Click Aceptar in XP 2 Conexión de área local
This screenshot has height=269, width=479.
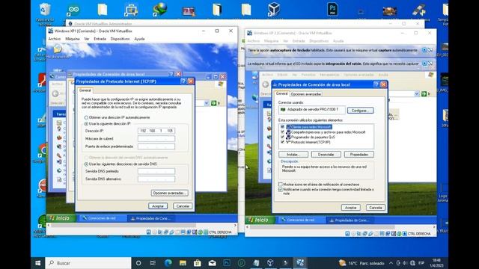point(351,208)
